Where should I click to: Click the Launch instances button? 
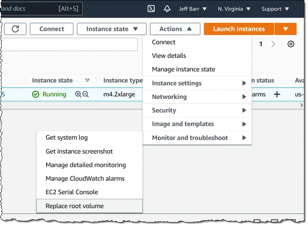[x=239, y=29]
